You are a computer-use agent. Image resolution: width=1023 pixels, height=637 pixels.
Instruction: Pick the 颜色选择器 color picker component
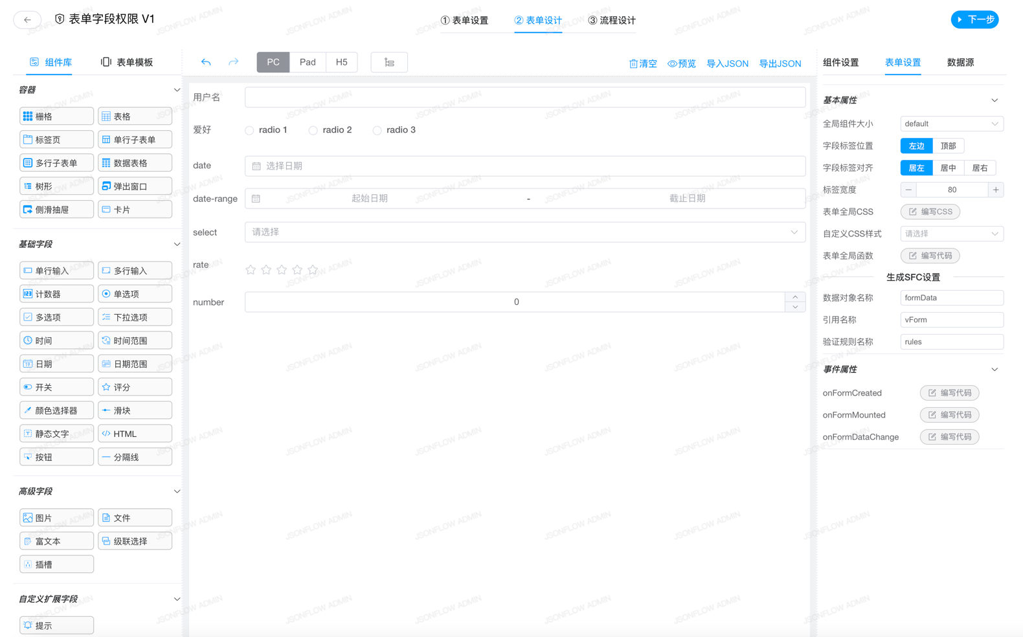point(56,410)
